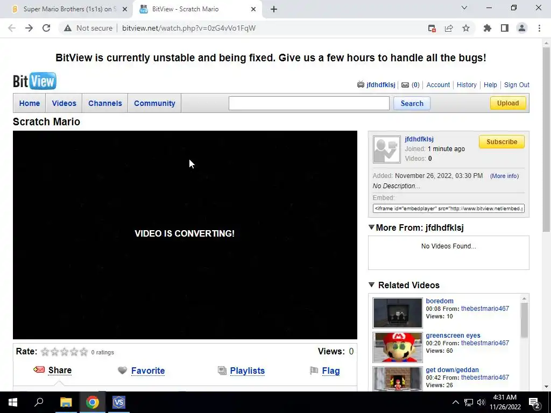The image size is (551, 413).
Task: Click the Visual Studio taskbar icon
Action: pos(119,402)
